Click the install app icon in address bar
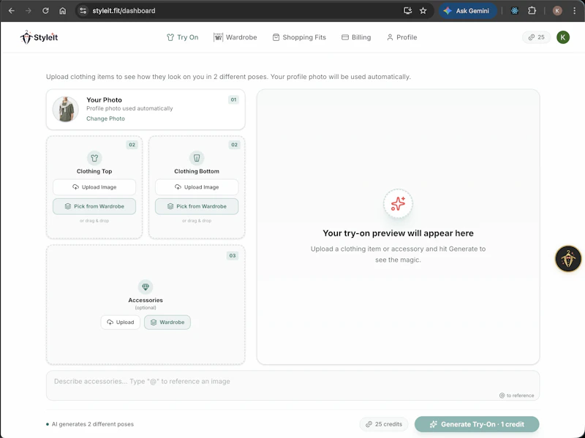Image resolution: width=585 pixels, height=438 pixels. tap(408, 11)
